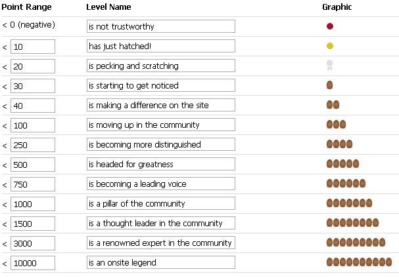Click the dark red dot graphic
The image size is (399, 278).
pos(330,26)
